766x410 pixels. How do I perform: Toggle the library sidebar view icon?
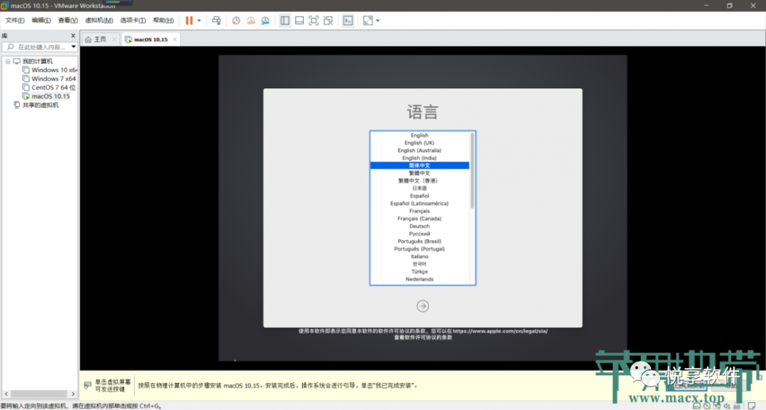click(285, 21)
